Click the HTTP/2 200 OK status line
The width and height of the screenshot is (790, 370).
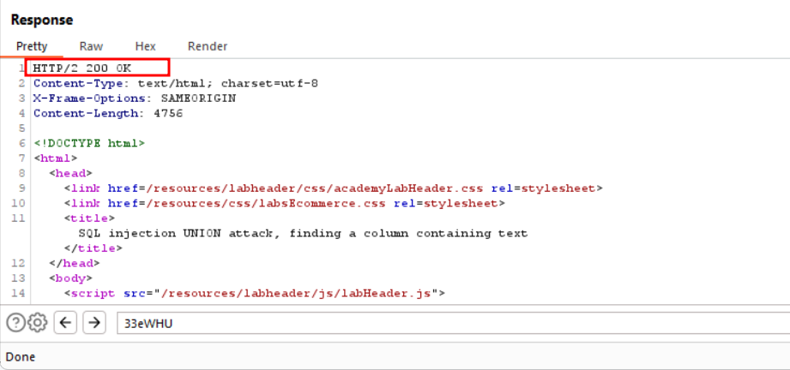82,68
